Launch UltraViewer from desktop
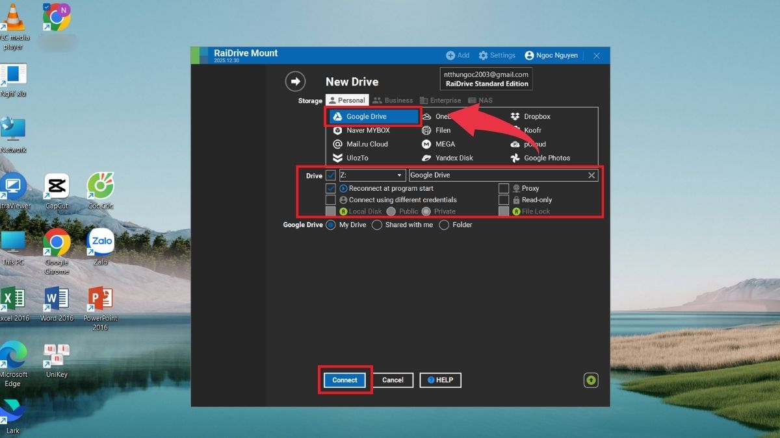The width and height of the screenshot is (780, 438). (x=13, y=191)
